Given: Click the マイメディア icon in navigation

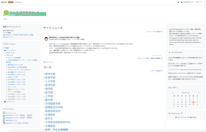Looking at the screenshot, I should pos(5,102).
